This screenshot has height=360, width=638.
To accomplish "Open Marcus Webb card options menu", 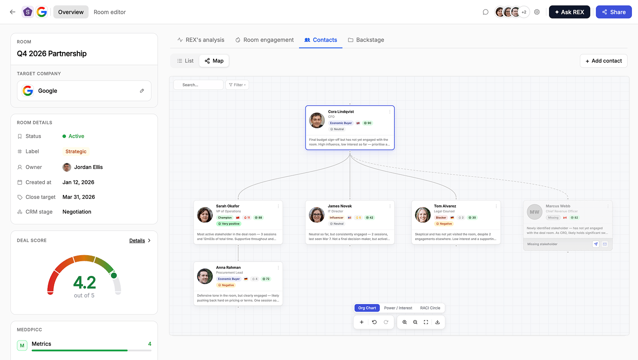I will 608,206.
